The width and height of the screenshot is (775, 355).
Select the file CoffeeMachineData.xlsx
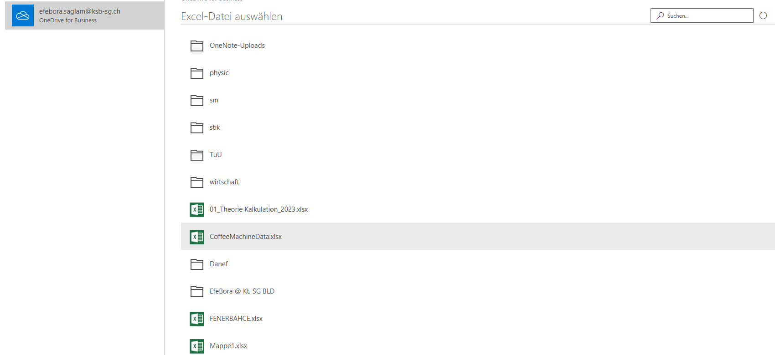[x=245, y=237]
